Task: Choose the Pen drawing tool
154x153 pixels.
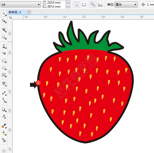Action: tap(4, 46)
